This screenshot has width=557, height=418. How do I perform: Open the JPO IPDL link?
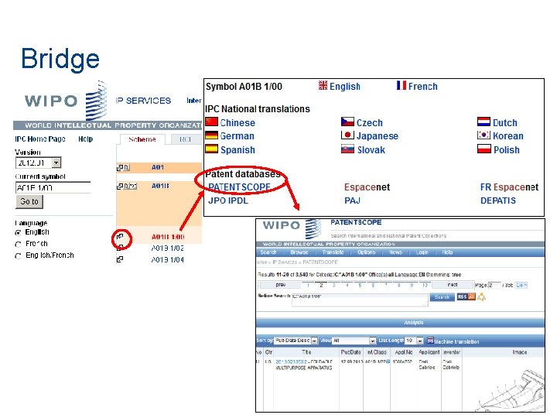[x=228, y=200]
